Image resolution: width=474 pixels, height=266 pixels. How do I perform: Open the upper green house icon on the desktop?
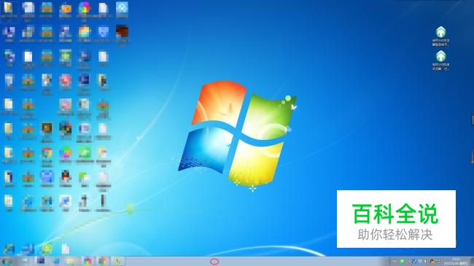(440, 32)
